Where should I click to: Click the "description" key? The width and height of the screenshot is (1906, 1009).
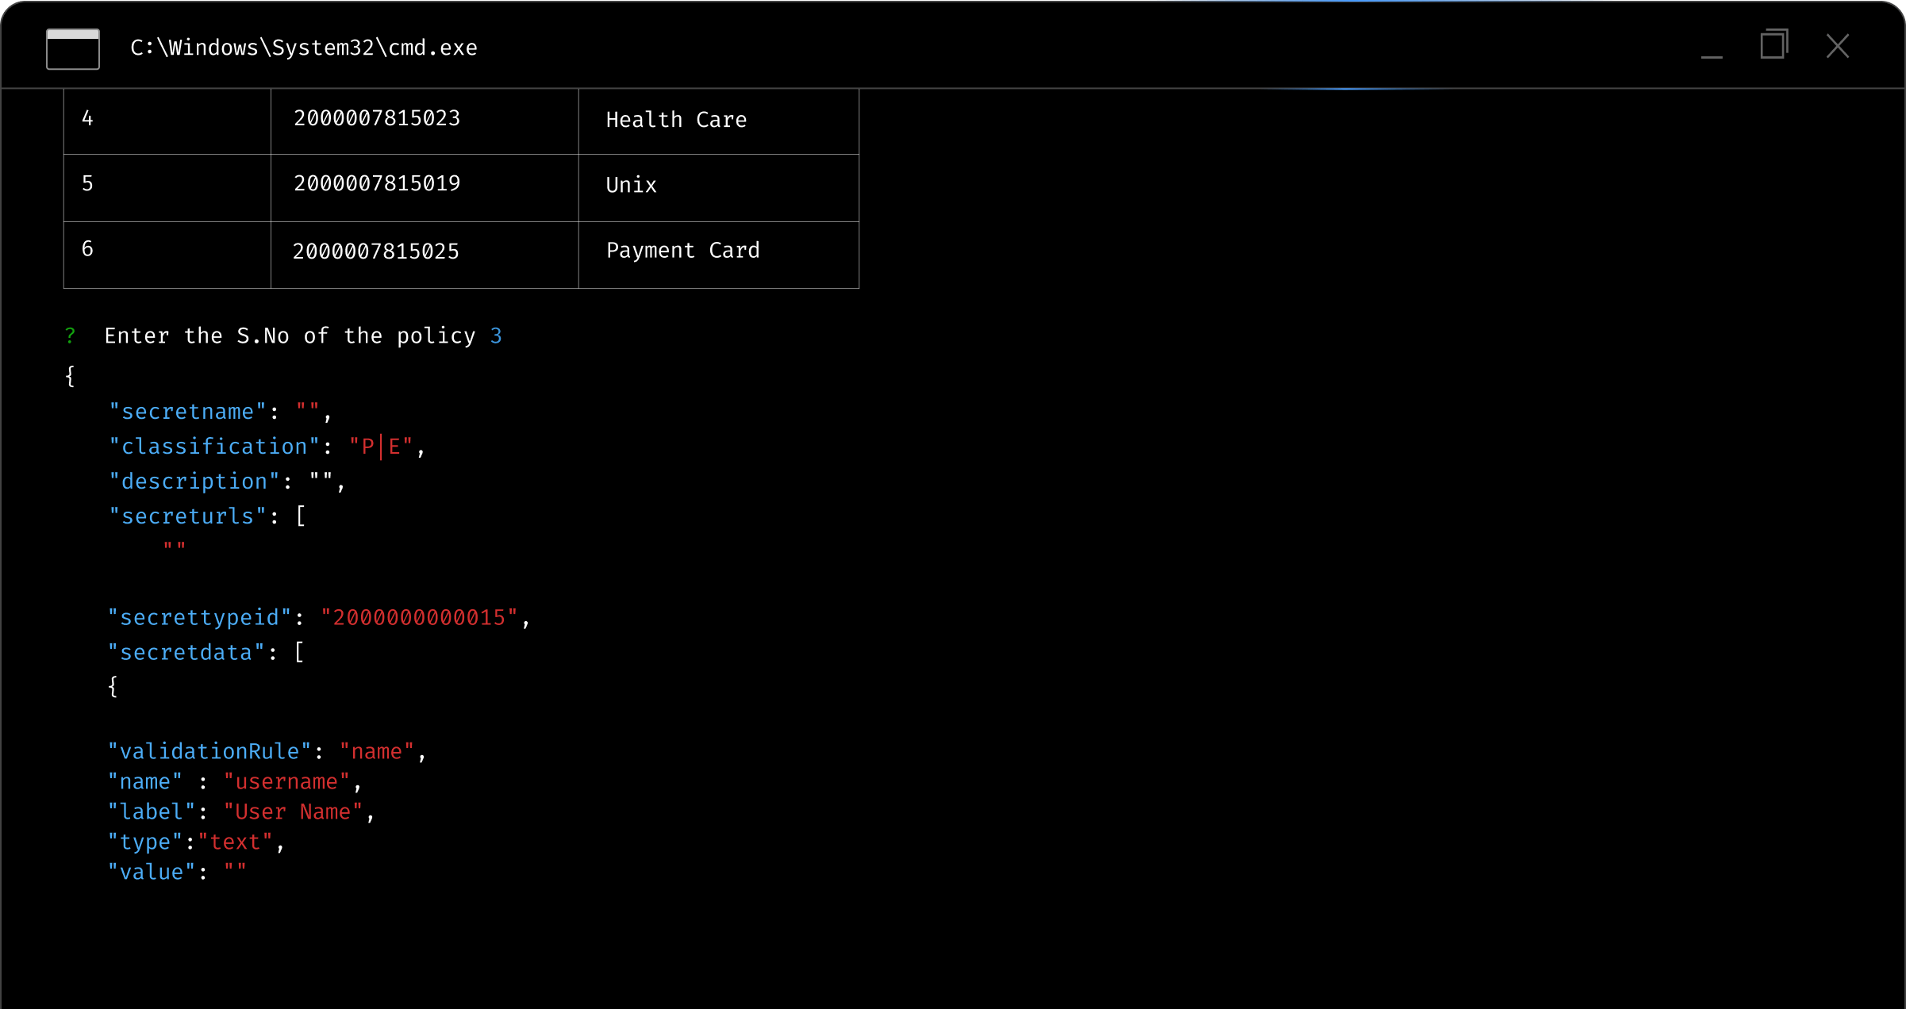tap(194, 481)
